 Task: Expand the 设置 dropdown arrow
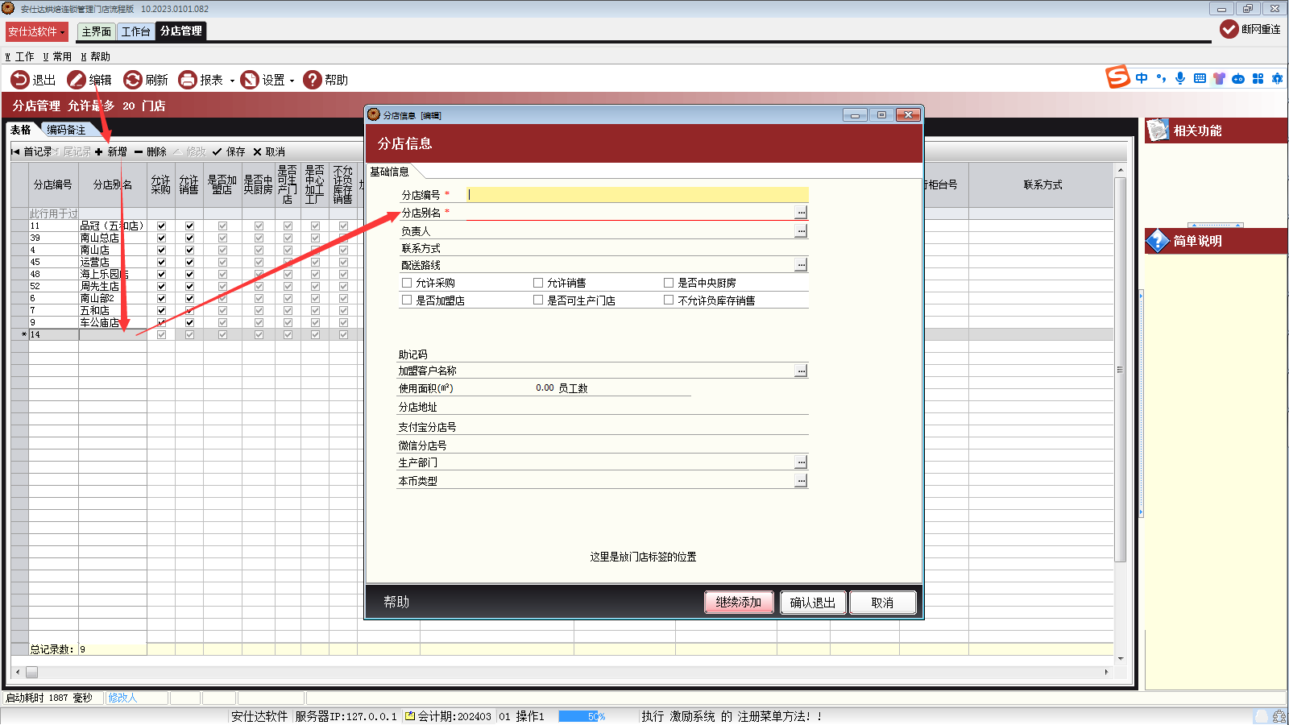pyautogui.click(x=292, y=81)
